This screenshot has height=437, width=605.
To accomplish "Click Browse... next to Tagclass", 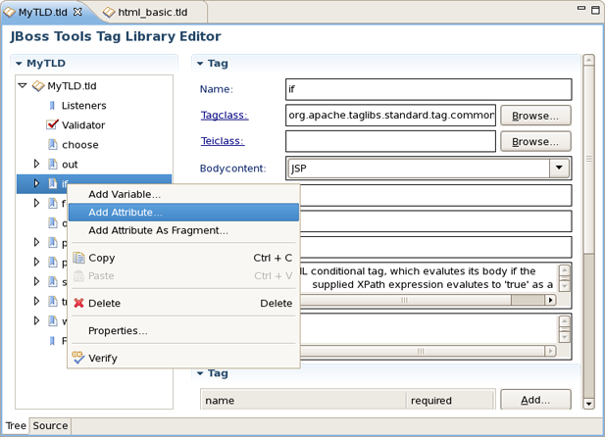I will [535, 116].
